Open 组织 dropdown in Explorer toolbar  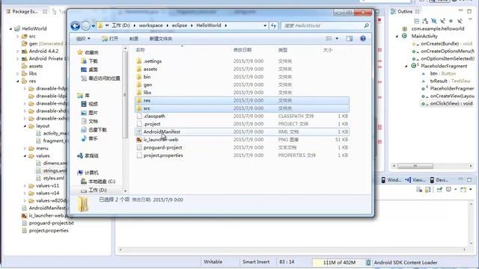coord(83,39)
